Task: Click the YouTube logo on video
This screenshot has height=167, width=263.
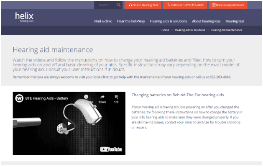Action: coord(111,149)
